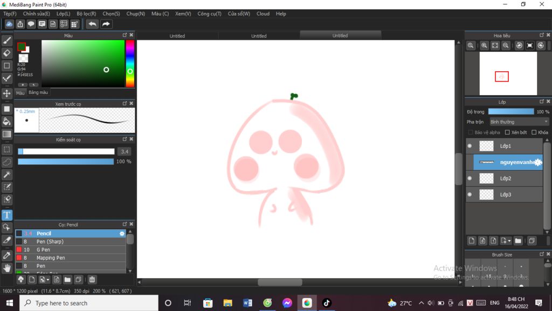Click the cloud brush download icon
This screenshot has width=552, height=311.
pos(21,280)
